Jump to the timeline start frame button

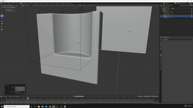click(76, 96)
